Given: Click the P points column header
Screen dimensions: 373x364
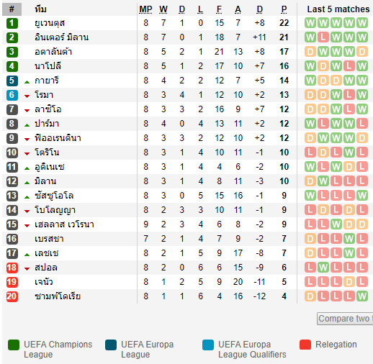Looking at the screenshot, I should tap(284, 9).
